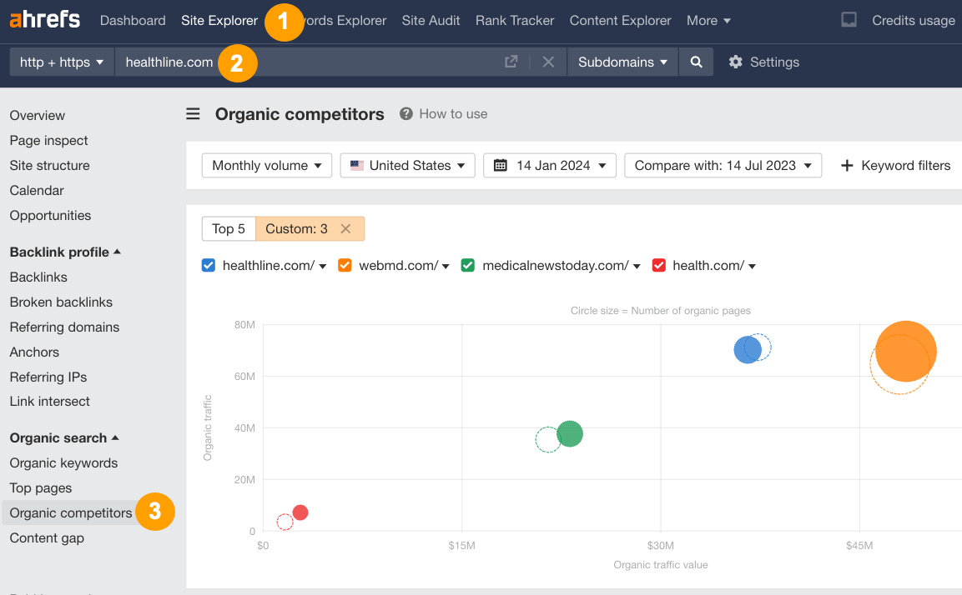This screenshot has width=962, height=595.
Task: Open the http + https protocol dropdown
Action: [x=60, y=62]
